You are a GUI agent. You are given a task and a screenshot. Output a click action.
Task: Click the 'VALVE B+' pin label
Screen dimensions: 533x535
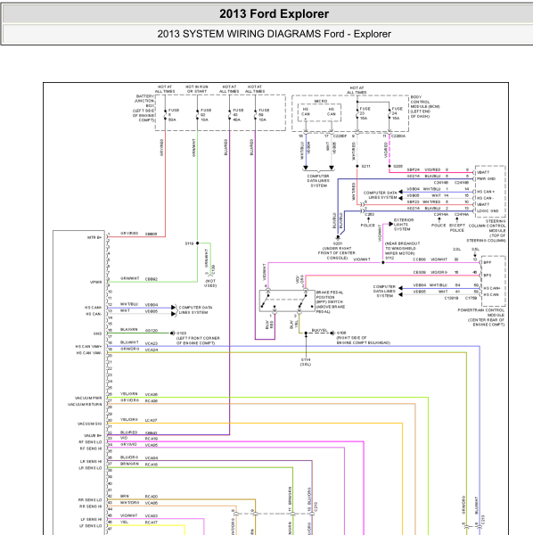[x=93, y=435]
